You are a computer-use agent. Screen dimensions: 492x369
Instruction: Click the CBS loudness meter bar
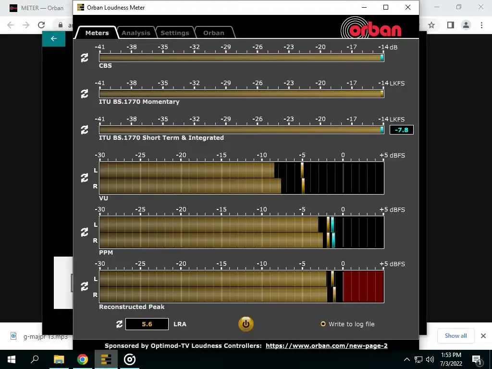(242, 58)
